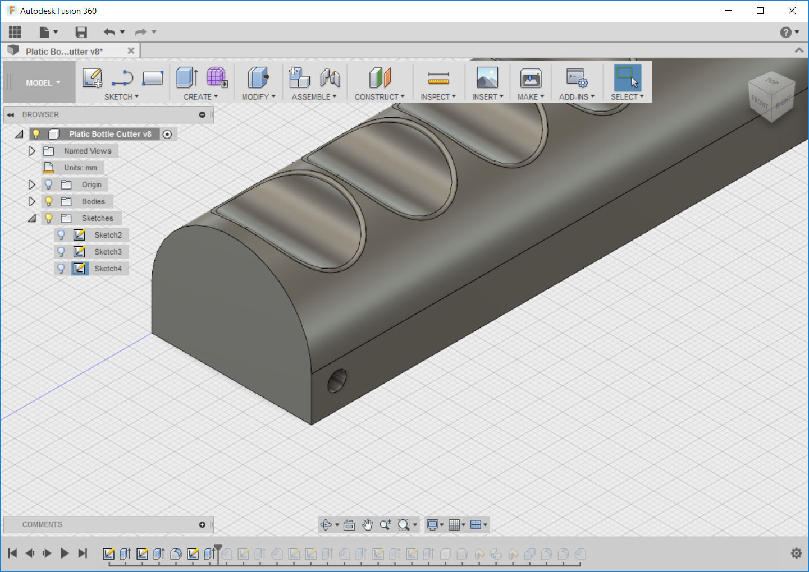
Task: Expand the Bodies folder
Action: (31, 201)
